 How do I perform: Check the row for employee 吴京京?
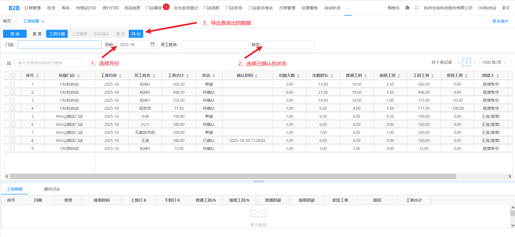[12, 108]
